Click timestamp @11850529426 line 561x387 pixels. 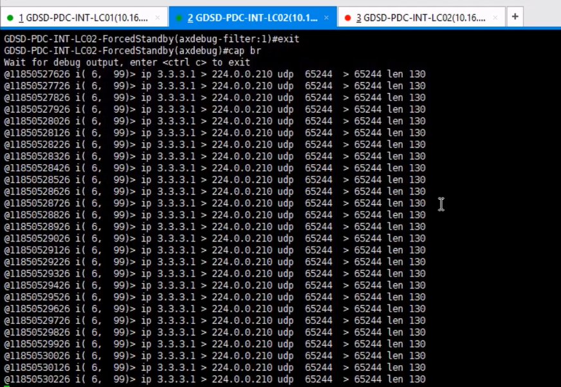tap(215, 286)
